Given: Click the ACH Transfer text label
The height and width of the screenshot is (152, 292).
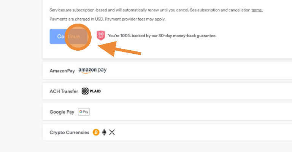Looking at the screenshot, I should 64,91.
